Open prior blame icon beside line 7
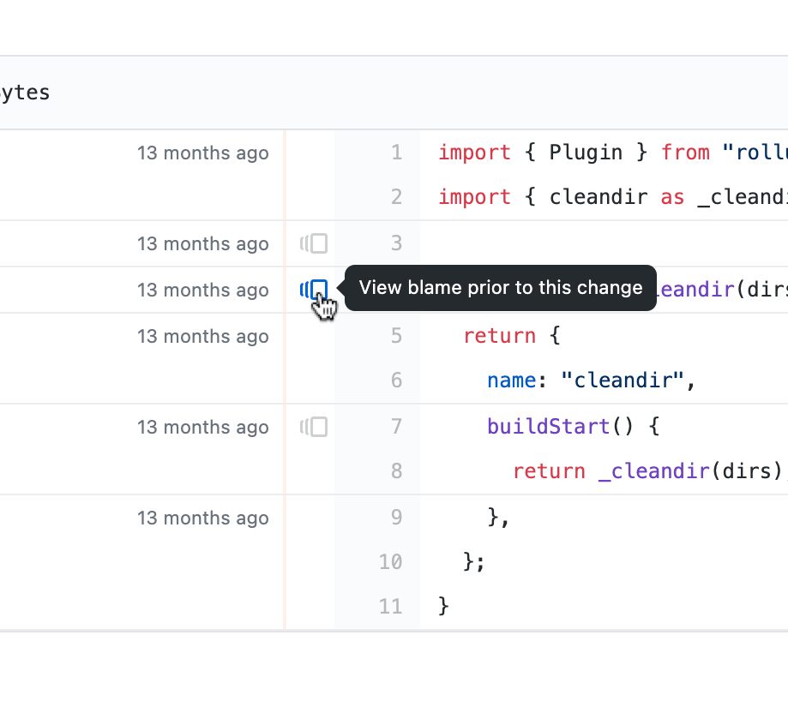The image size is (788, 701). [x=314, y=427]
